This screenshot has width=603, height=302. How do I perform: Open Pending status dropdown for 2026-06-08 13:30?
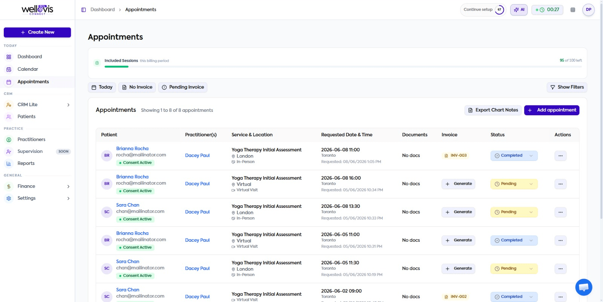[x=514, y=212]
